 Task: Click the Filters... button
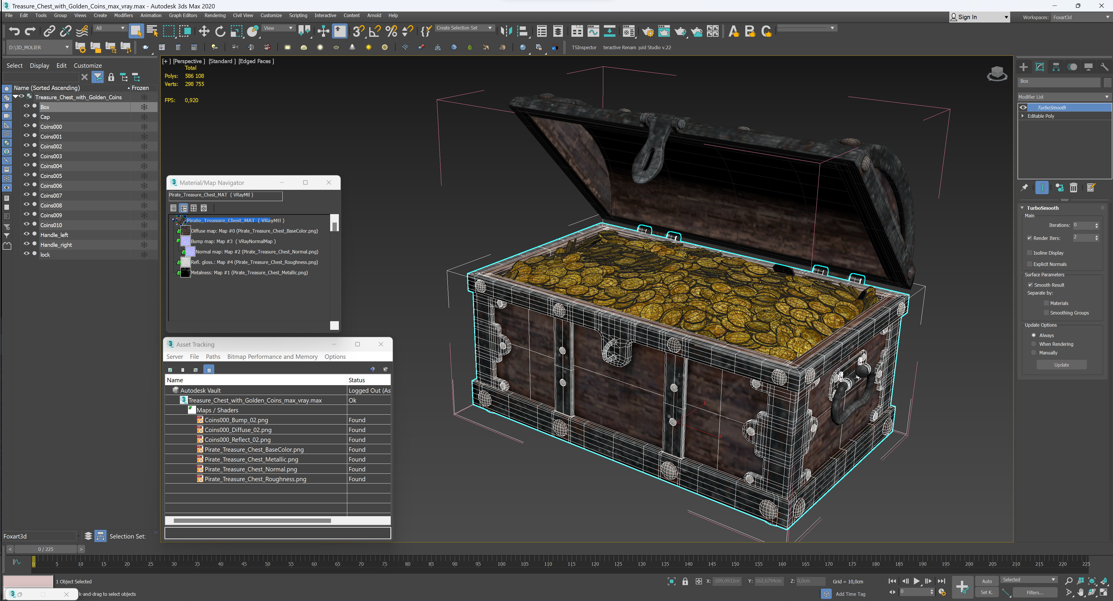pyautogui.click(x=1035, y=592)
